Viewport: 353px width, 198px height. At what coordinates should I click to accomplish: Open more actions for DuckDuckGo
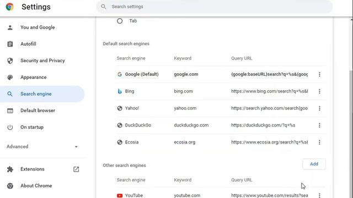click(319, 125)
